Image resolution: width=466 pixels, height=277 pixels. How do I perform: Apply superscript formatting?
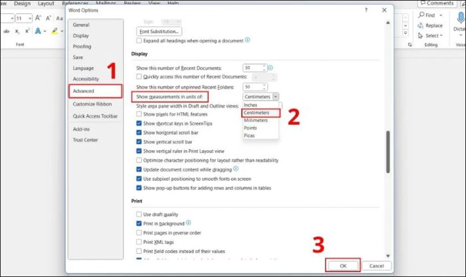27,31
